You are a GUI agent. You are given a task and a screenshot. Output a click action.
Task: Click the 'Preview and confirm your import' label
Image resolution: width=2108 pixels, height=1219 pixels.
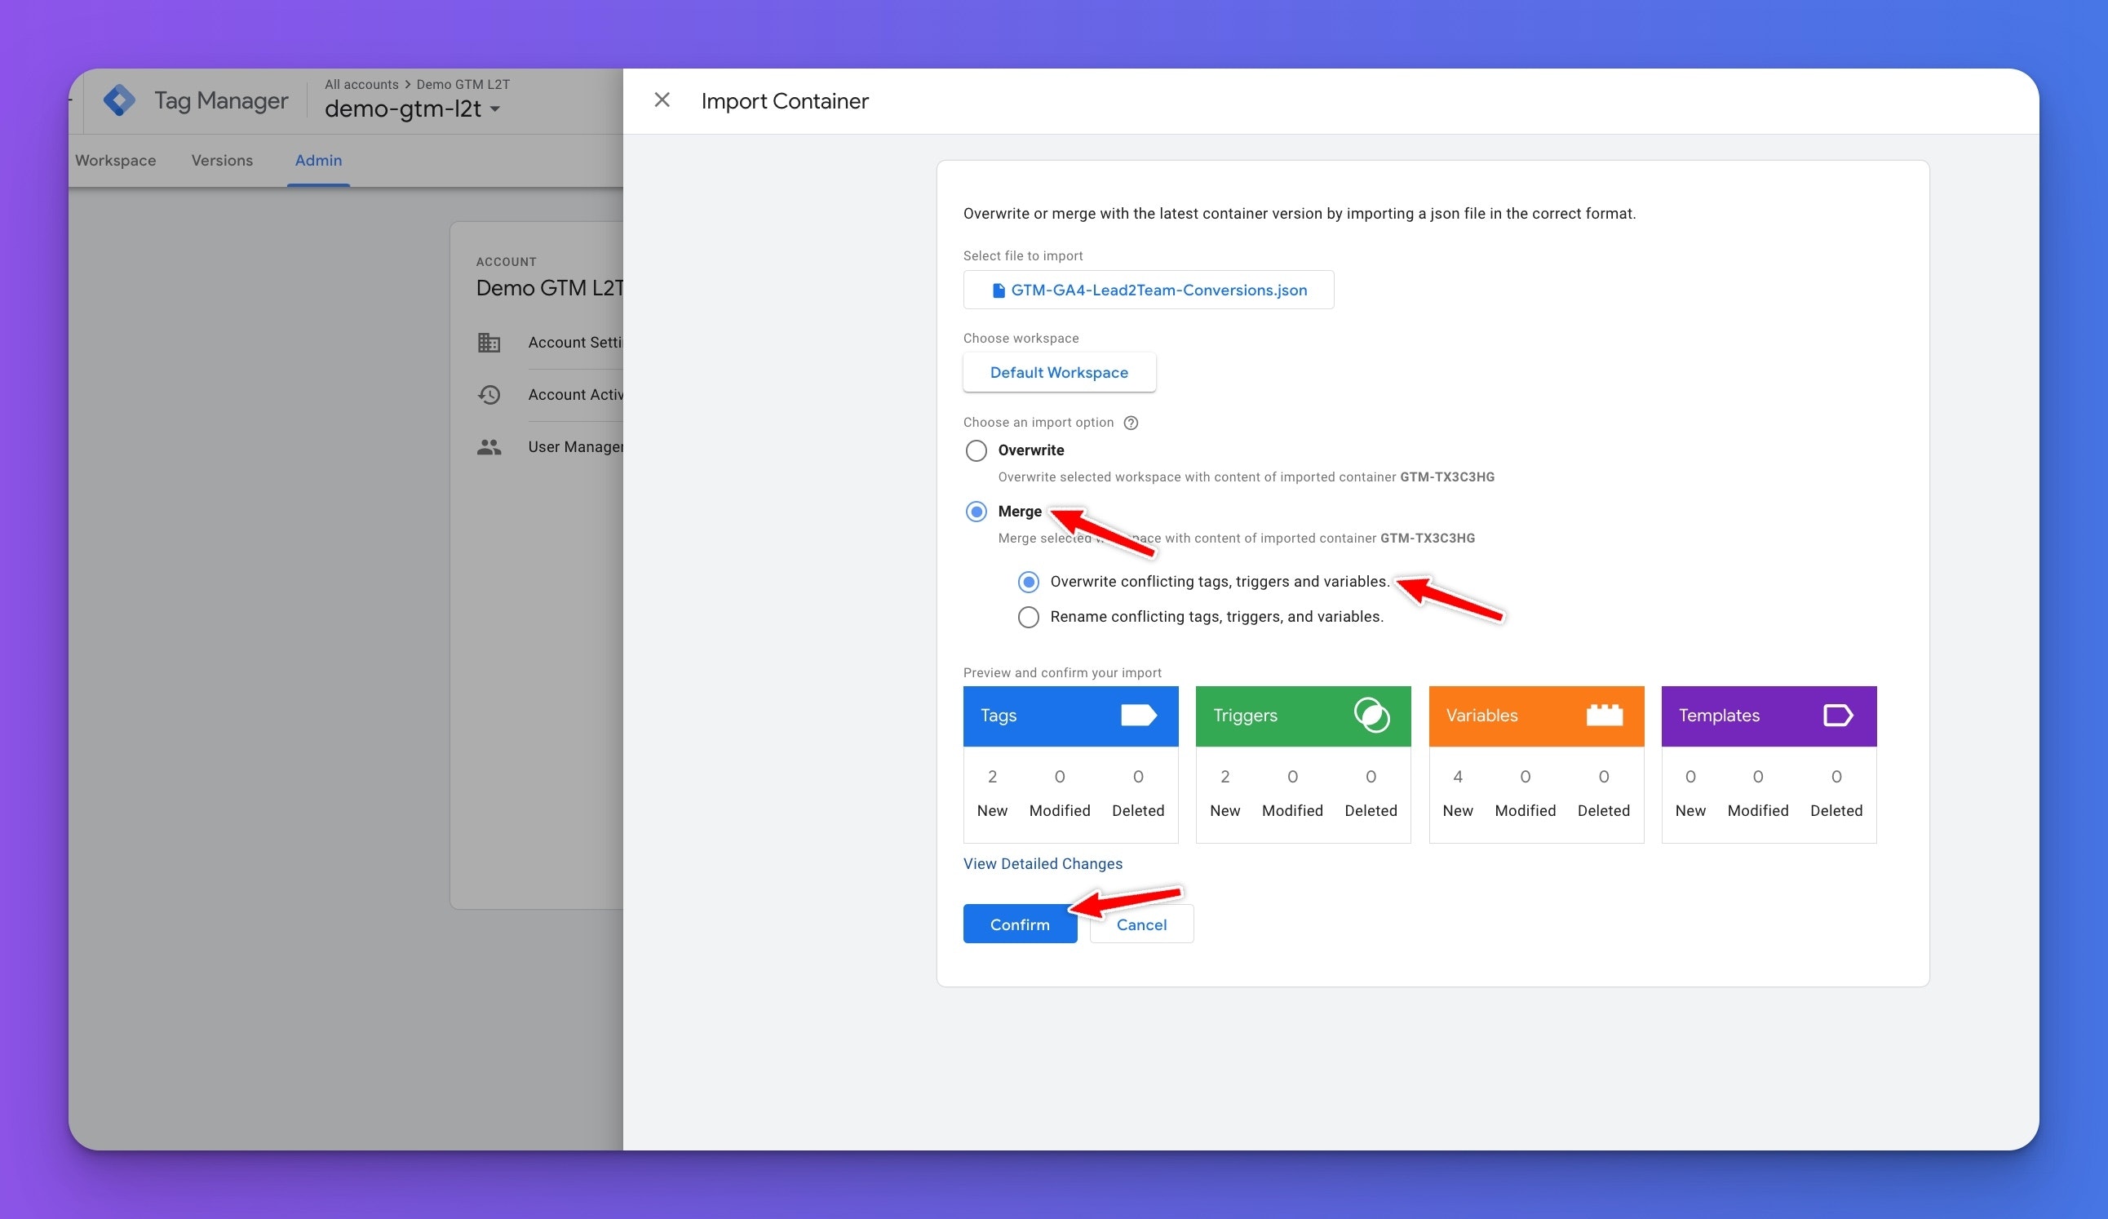point(1062,672)
